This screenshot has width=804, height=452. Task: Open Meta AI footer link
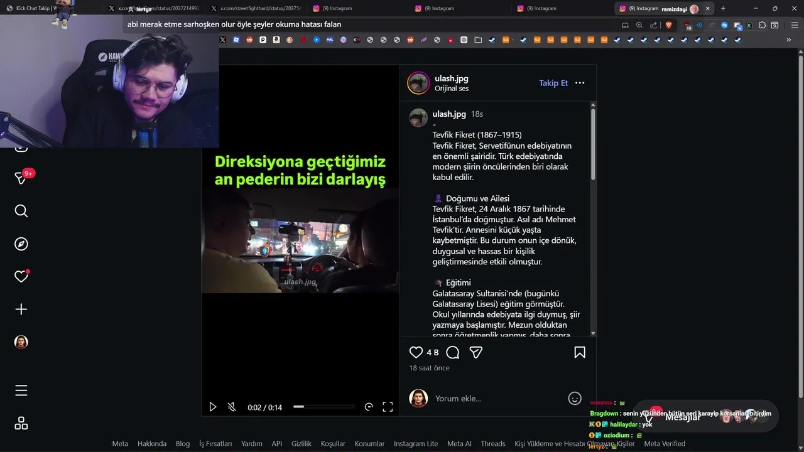coord(459,444)
